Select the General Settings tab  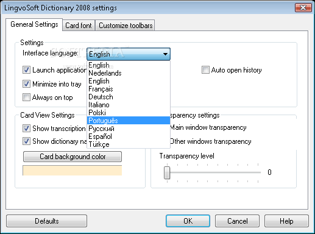coord(34,24)
